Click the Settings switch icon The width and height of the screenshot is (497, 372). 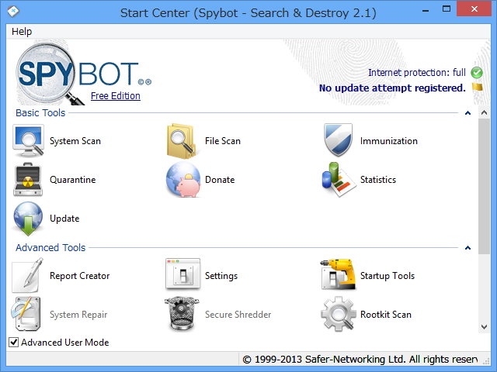pos(183,274)
